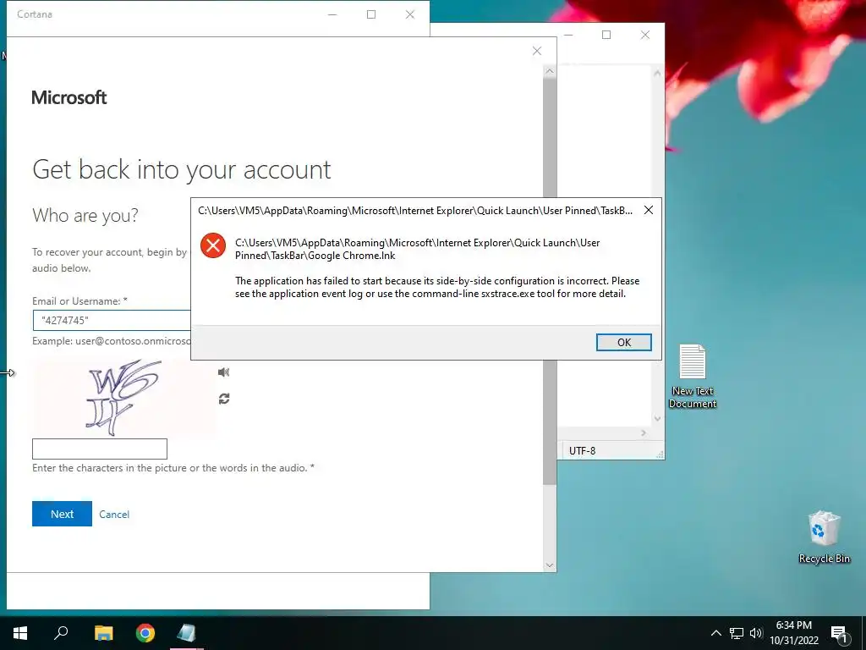Open taskbar Search
The width and height of the screenshot is (866, 650).
[x=61, y=633]
